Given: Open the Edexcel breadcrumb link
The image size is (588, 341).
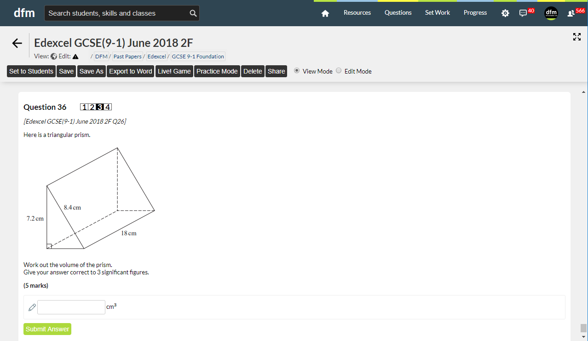Looking at the screenshot, I should pyautogui.click(x=157, y=57).
